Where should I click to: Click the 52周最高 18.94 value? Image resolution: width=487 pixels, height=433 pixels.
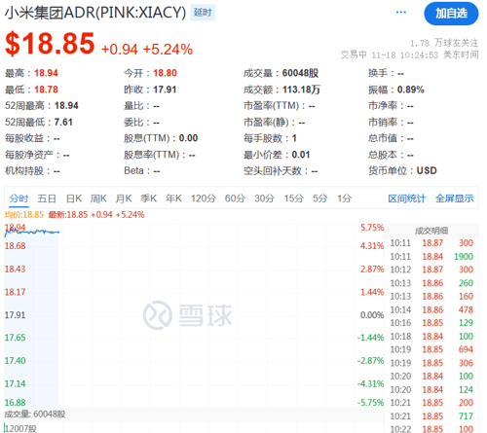66,106
